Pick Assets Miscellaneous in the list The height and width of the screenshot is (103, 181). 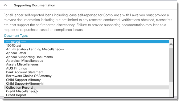(87, 64)
